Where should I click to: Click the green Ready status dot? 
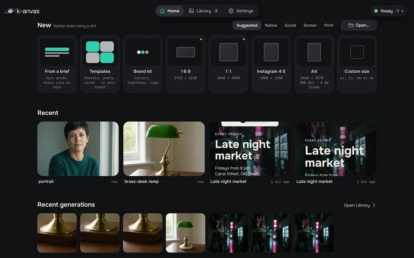click(x=376, y=11)
